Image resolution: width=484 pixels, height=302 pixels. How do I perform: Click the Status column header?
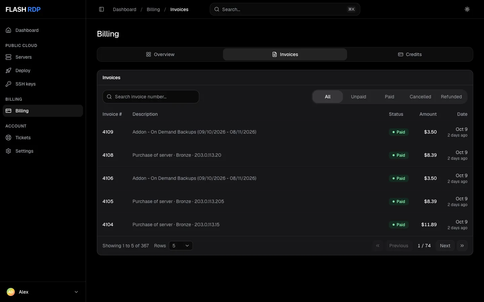396,114
